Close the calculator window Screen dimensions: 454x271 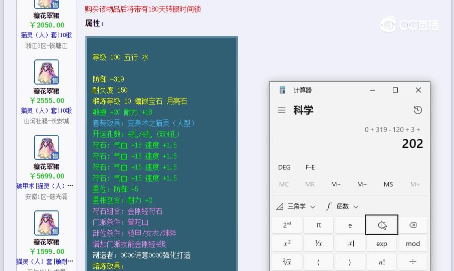pyautogui.click(x=418, y=90)
